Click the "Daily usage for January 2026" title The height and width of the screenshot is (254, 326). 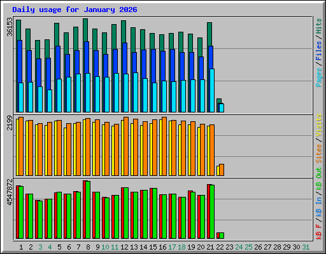pyautogui.click(x=74, y=10)
